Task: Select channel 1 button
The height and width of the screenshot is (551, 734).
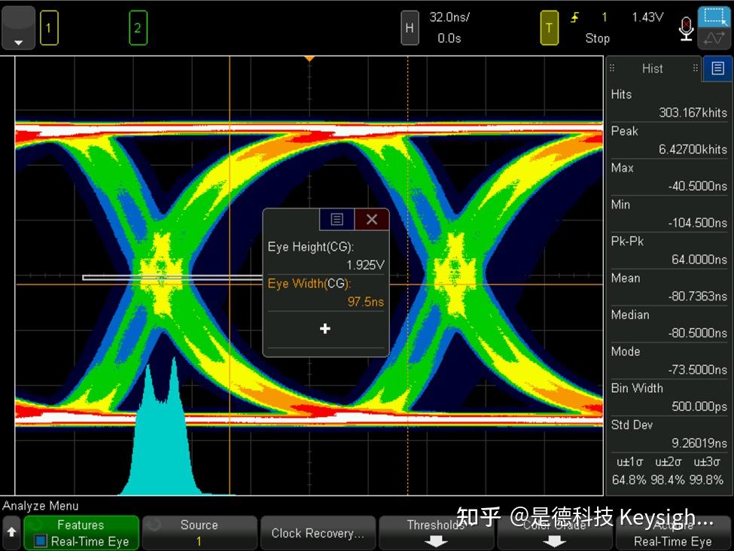Action: pos(49,28)
